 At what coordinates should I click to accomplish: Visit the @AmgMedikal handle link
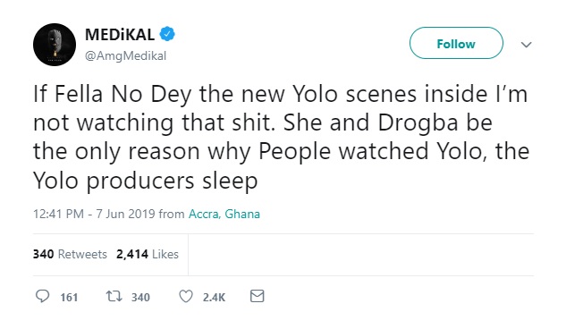125,56
